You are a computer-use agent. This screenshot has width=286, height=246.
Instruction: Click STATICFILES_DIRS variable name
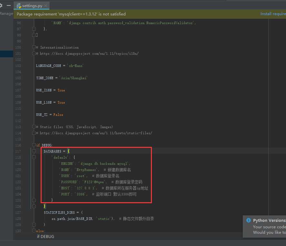click(x=59, y=213)
